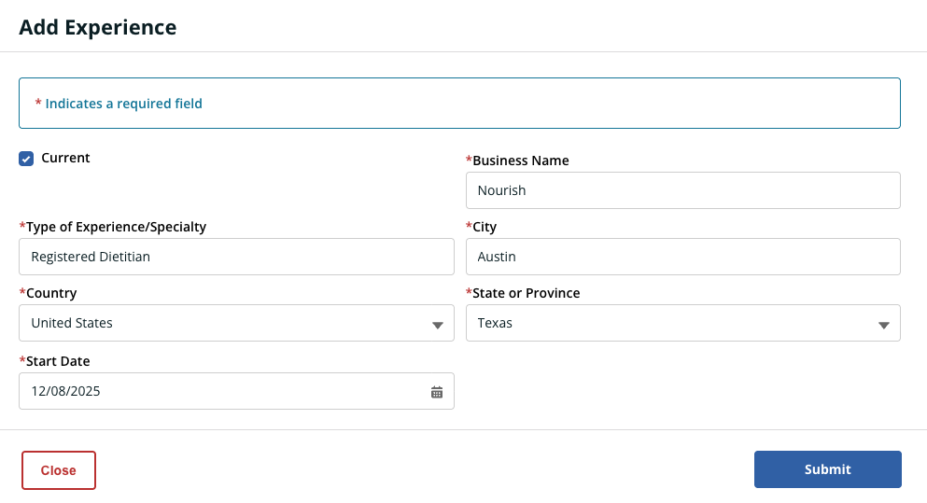Open the United States country combo box
The image size is (927, 503).
coord(224,323)
